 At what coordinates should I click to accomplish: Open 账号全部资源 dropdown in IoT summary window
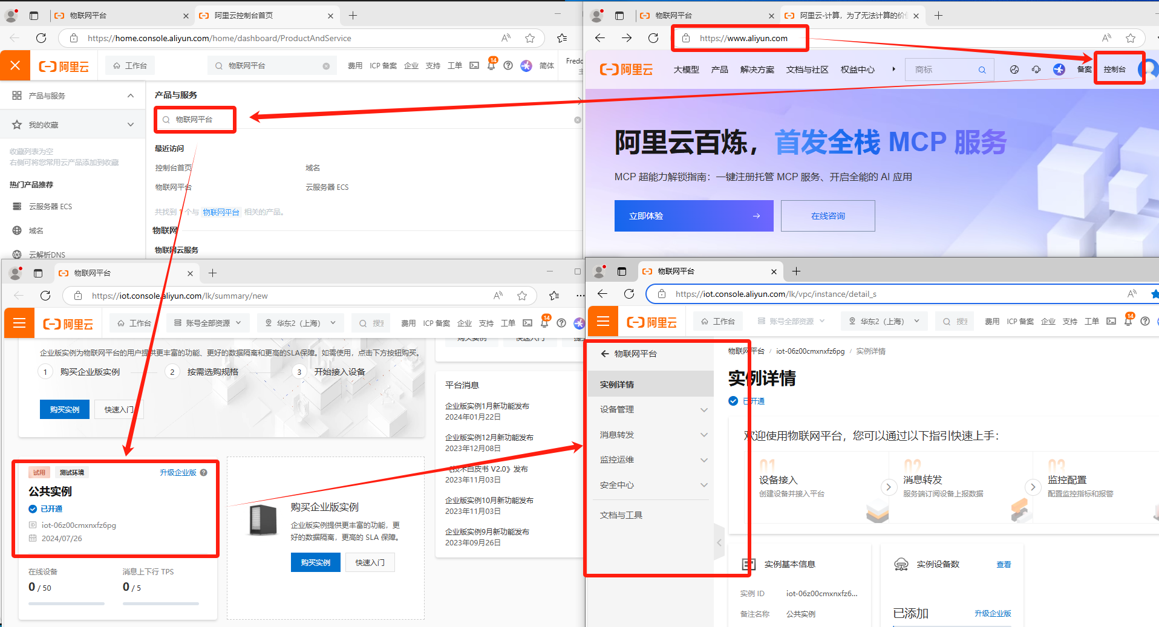point(207,323)
